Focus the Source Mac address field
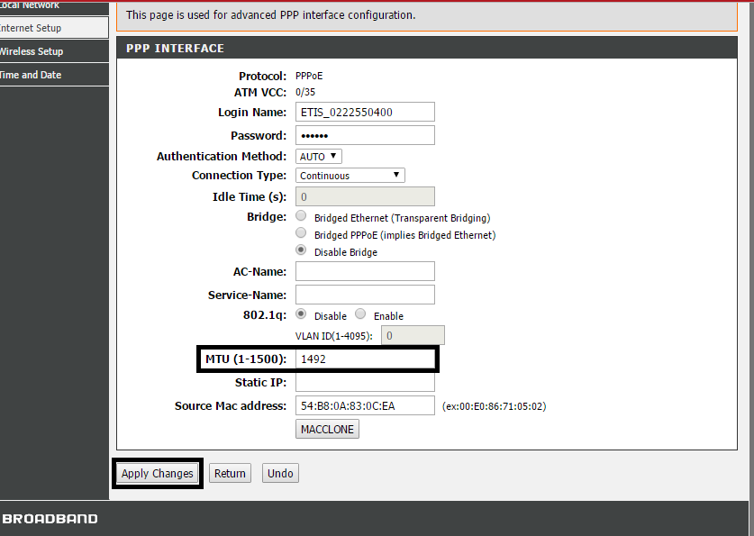 [x=365, y=406]
